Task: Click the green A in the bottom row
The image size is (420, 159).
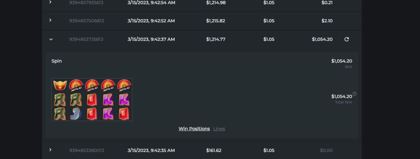Action: 60,114
